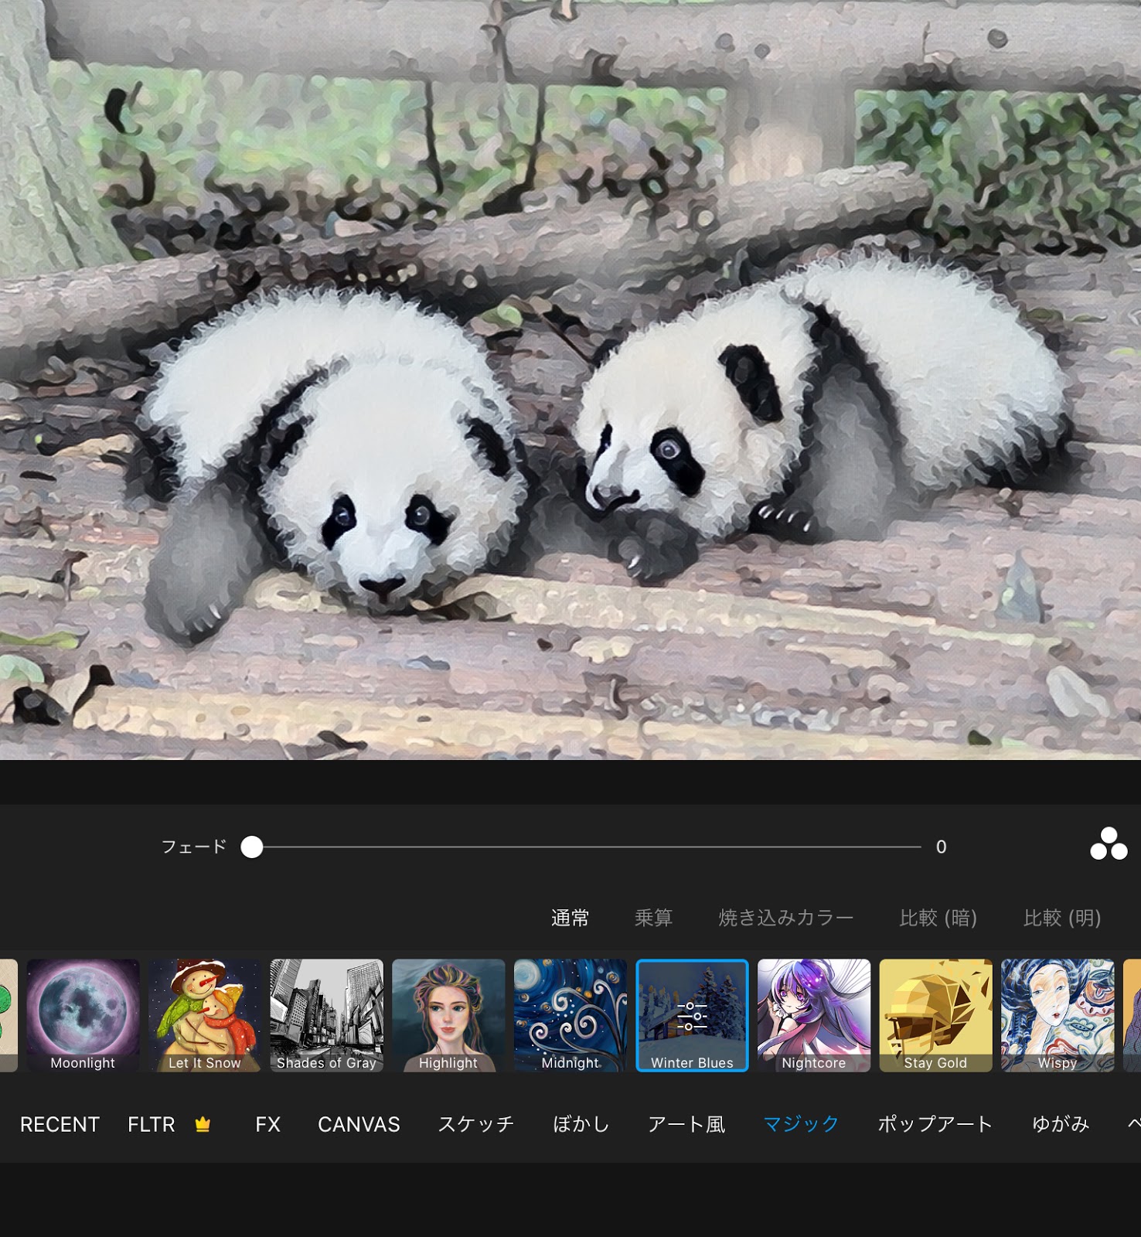1141x1237 pixels.
Task: Select the 比較 (暗) blend mode
Action: click(x=938, y=918)
